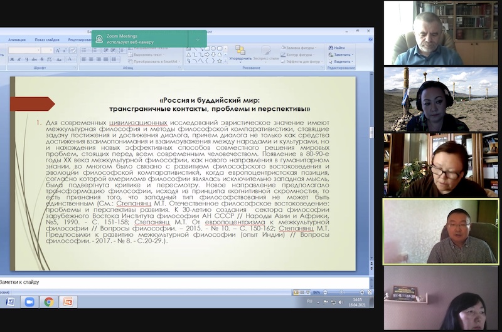Open the PowerPoint Help icon
The width and height of the screenshot is (502, 332).
click(x=369, y=40)
